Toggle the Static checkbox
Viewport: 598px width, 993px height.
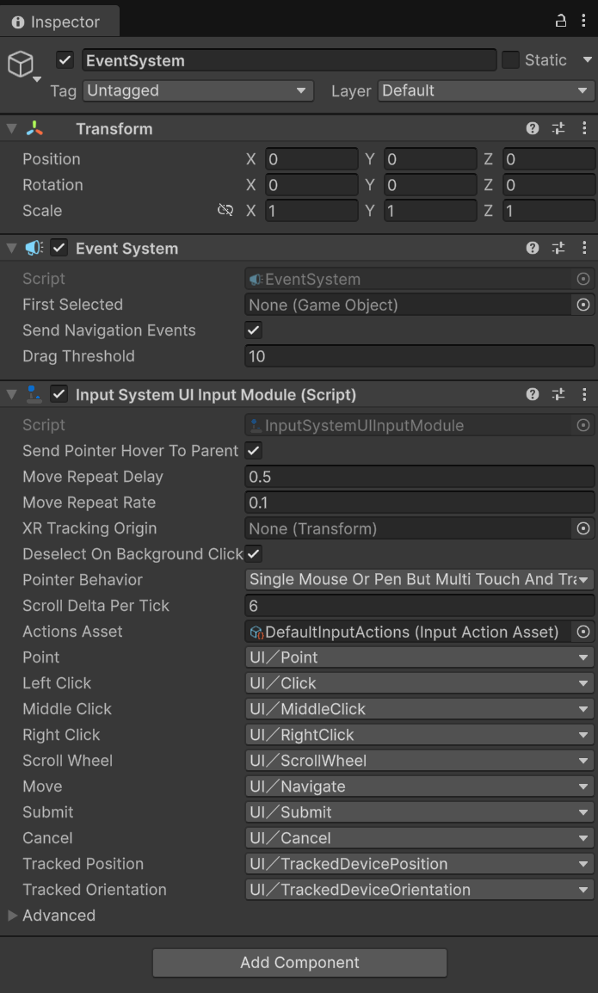pyautogui.click(x=510, y=60)
